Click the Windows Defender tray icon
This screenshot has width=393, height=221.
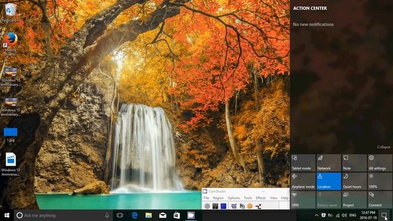coord(324,215)
